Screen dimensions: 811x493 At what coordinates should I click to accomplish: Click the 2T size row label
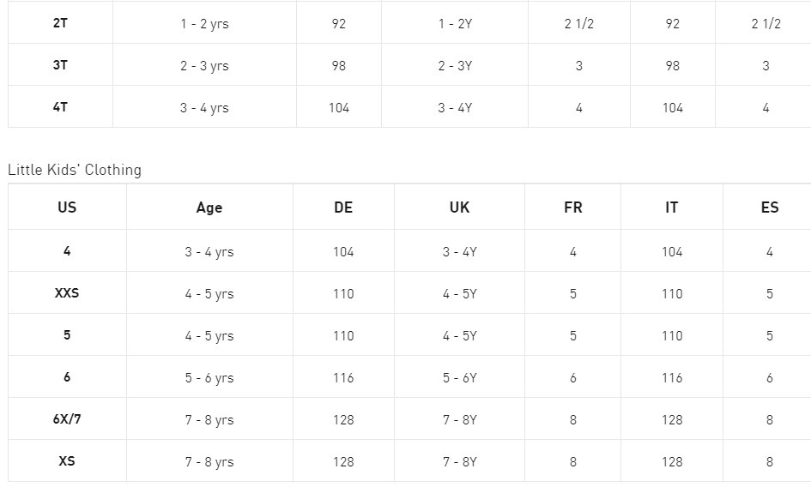click(x=60, y=23)
